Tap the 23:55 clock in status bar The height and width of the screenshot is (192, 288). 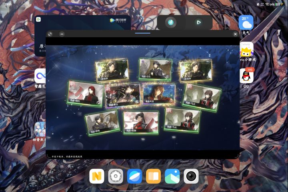pyautogui.click(x=8, y=4)
